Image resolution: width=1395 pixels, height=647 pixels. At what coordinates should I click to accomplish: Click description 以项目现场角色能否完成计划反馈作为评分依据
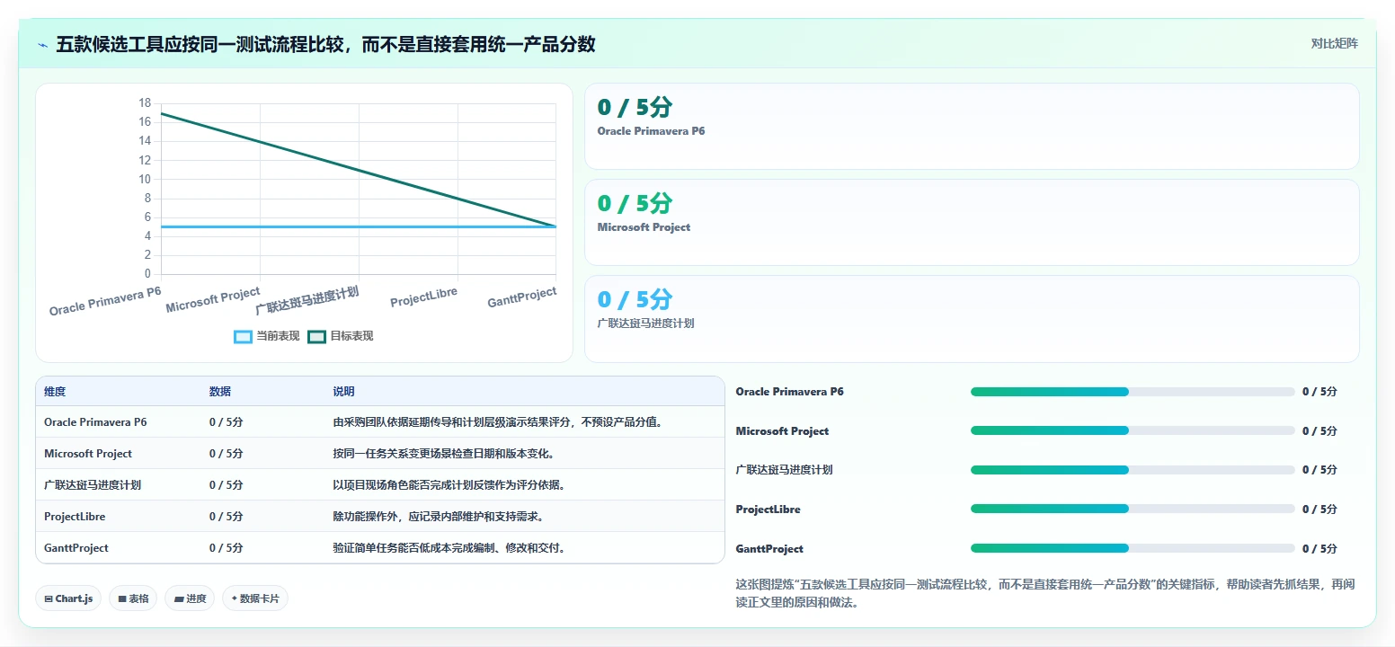point(449,484)
